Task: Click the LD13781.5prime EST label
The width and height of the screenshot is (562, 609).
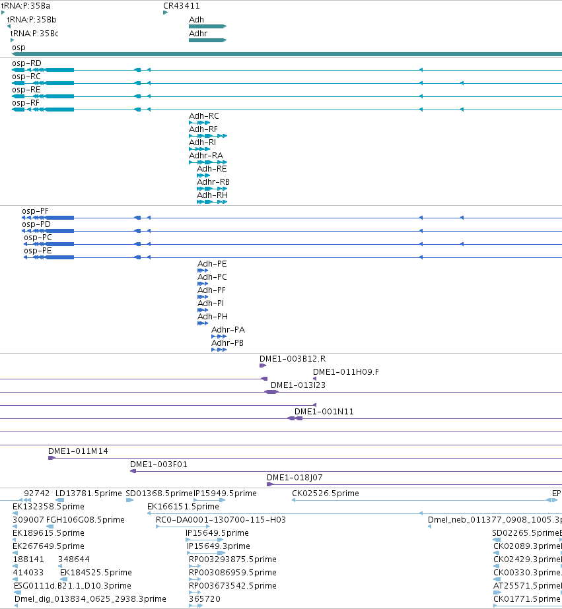Action: pos(88,494)
